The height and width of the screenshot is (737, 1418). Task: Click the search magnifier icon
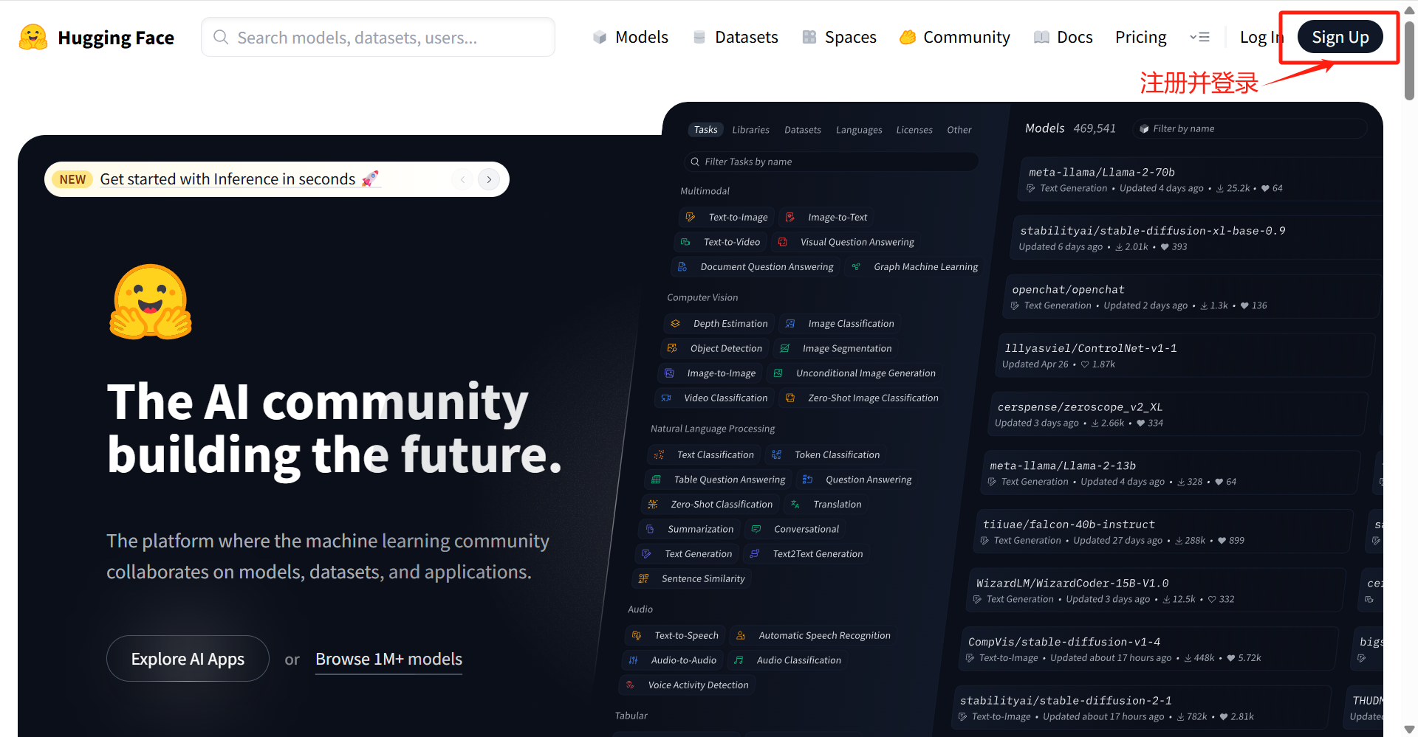pyautogui.click(x=220, y=37)
